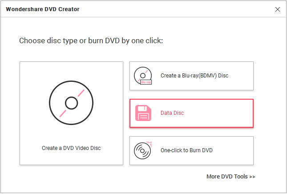Click the blank space above the large DVD icon
This screenshot has width=287, height=194.
(x=71, y=70)
